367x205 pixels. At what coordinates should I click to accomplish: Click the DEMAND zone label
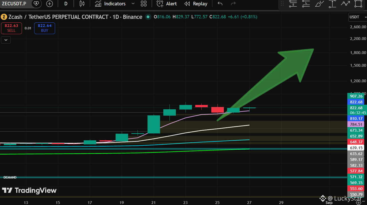[x=10, y=177]
